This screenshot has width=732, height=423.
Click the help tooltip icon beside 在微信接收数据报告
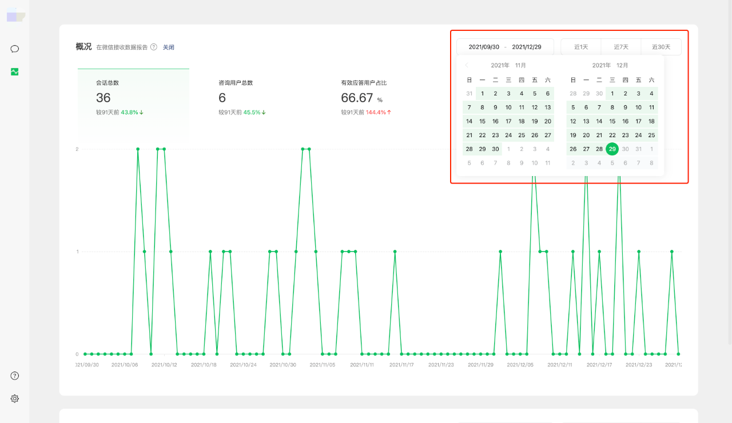click(154, 47)
